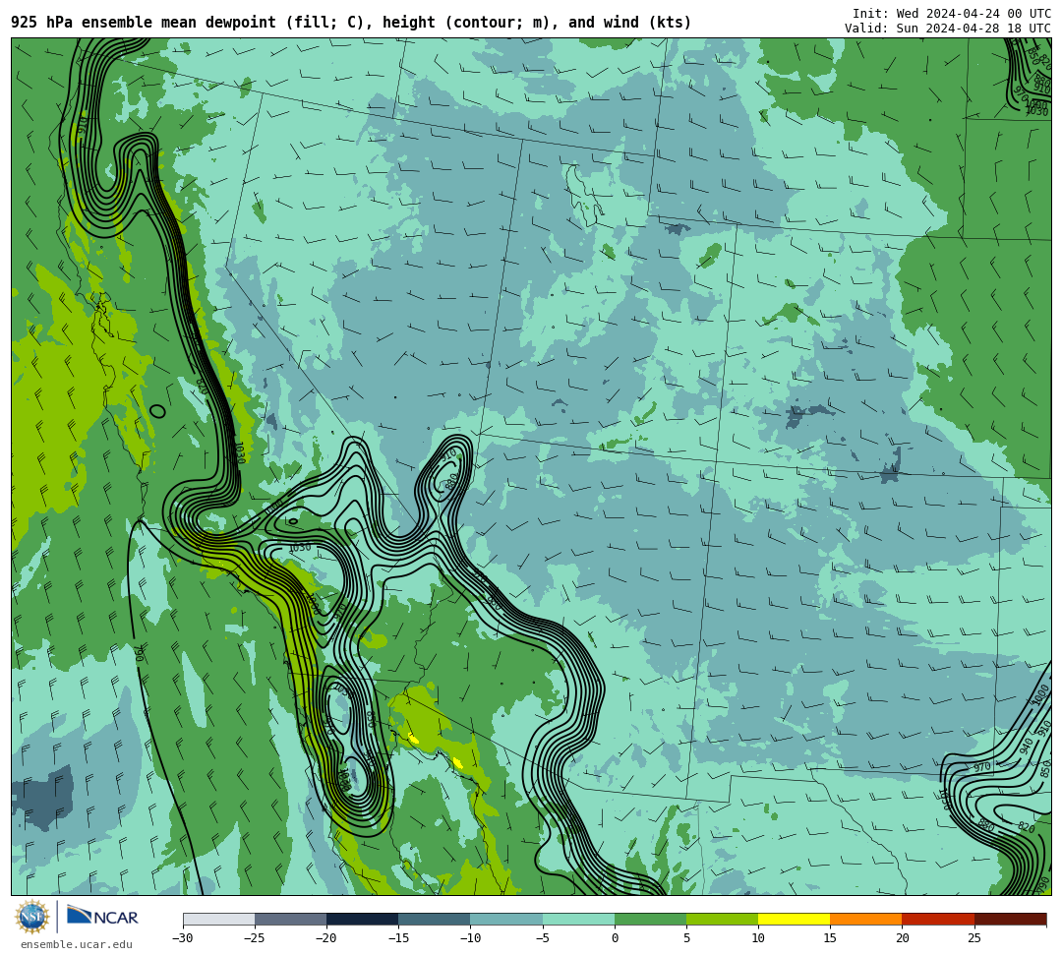Click the light gray -30 to -25 color swatch

click(x=218, y=919)
